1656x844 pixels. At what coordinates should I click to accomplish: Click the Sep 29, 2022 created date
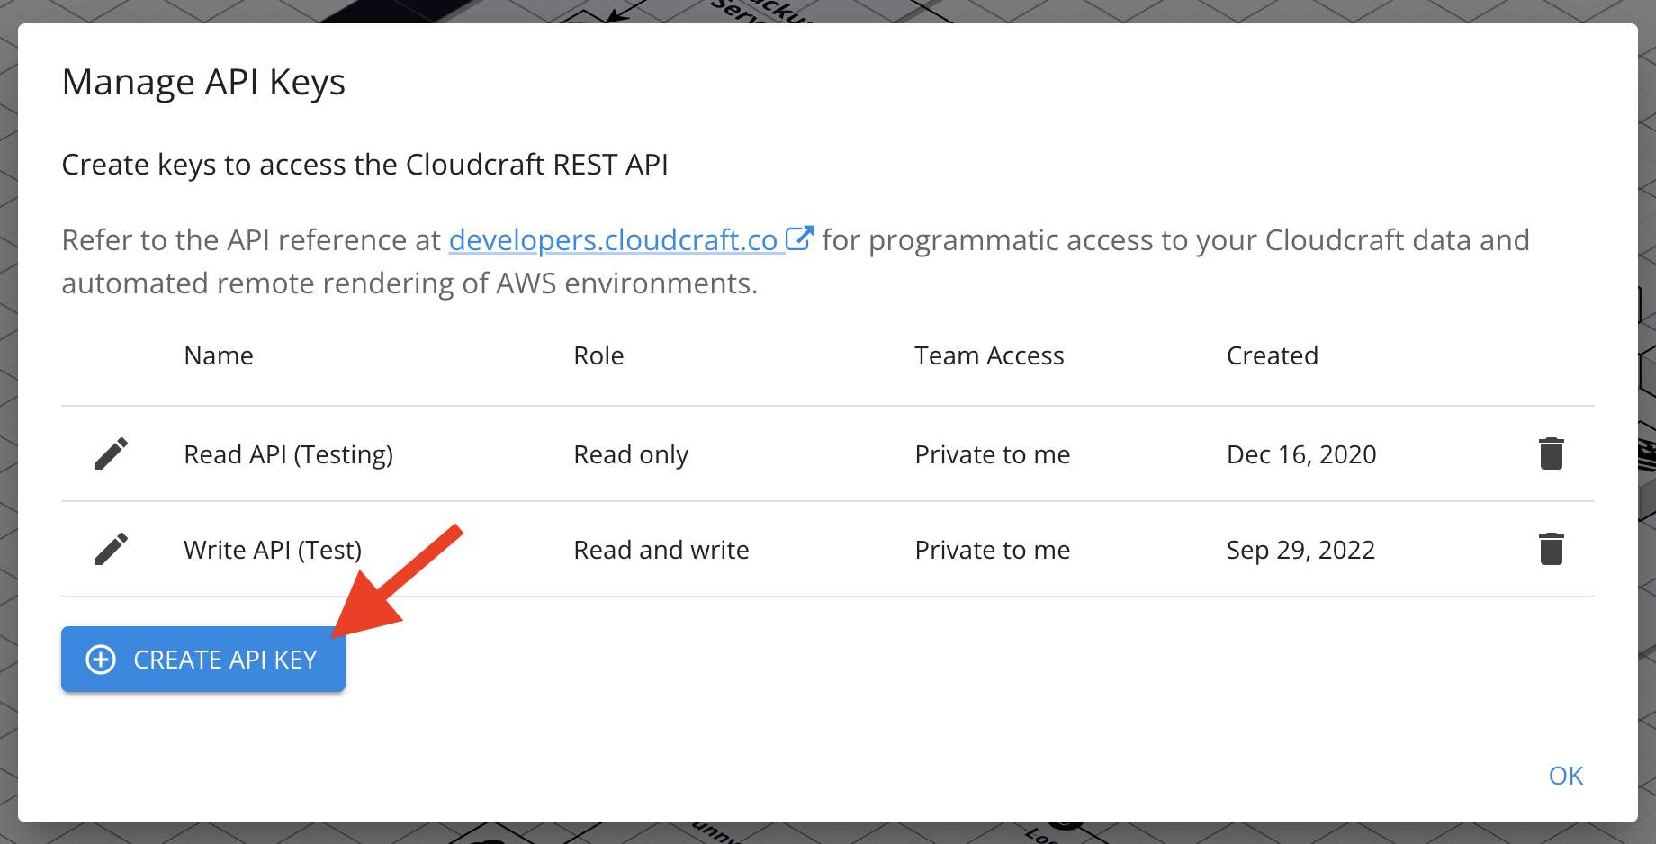[x=1300, y=550]
